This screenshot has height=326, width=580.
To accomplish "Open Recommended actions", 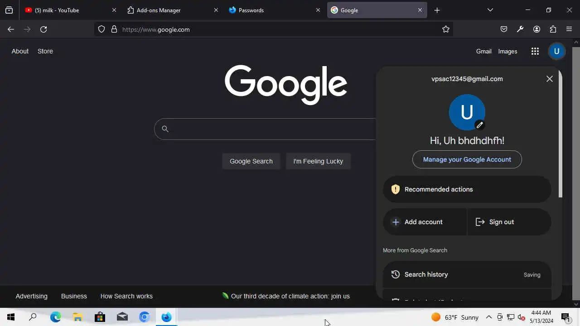I will (x=467, y=189).
